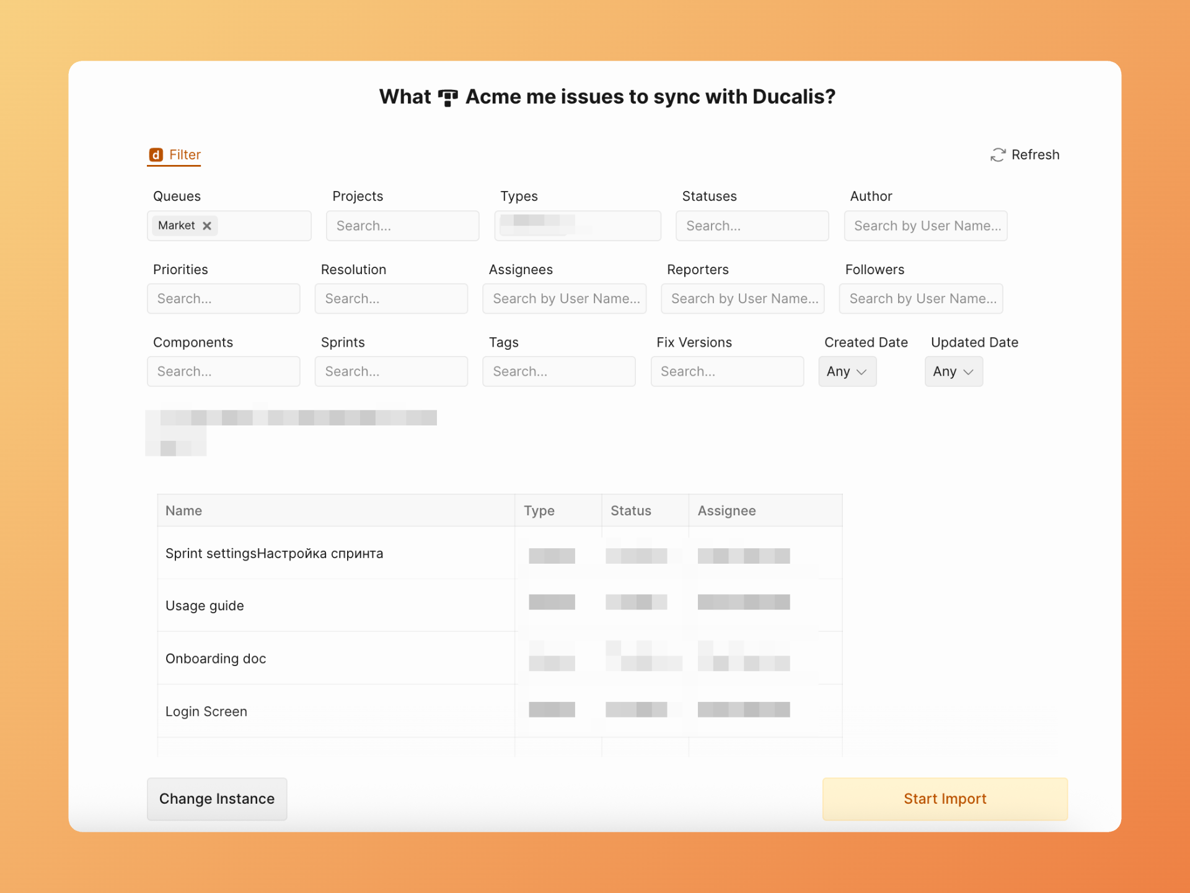Select the Login Screen issue row

coord(206,711)
